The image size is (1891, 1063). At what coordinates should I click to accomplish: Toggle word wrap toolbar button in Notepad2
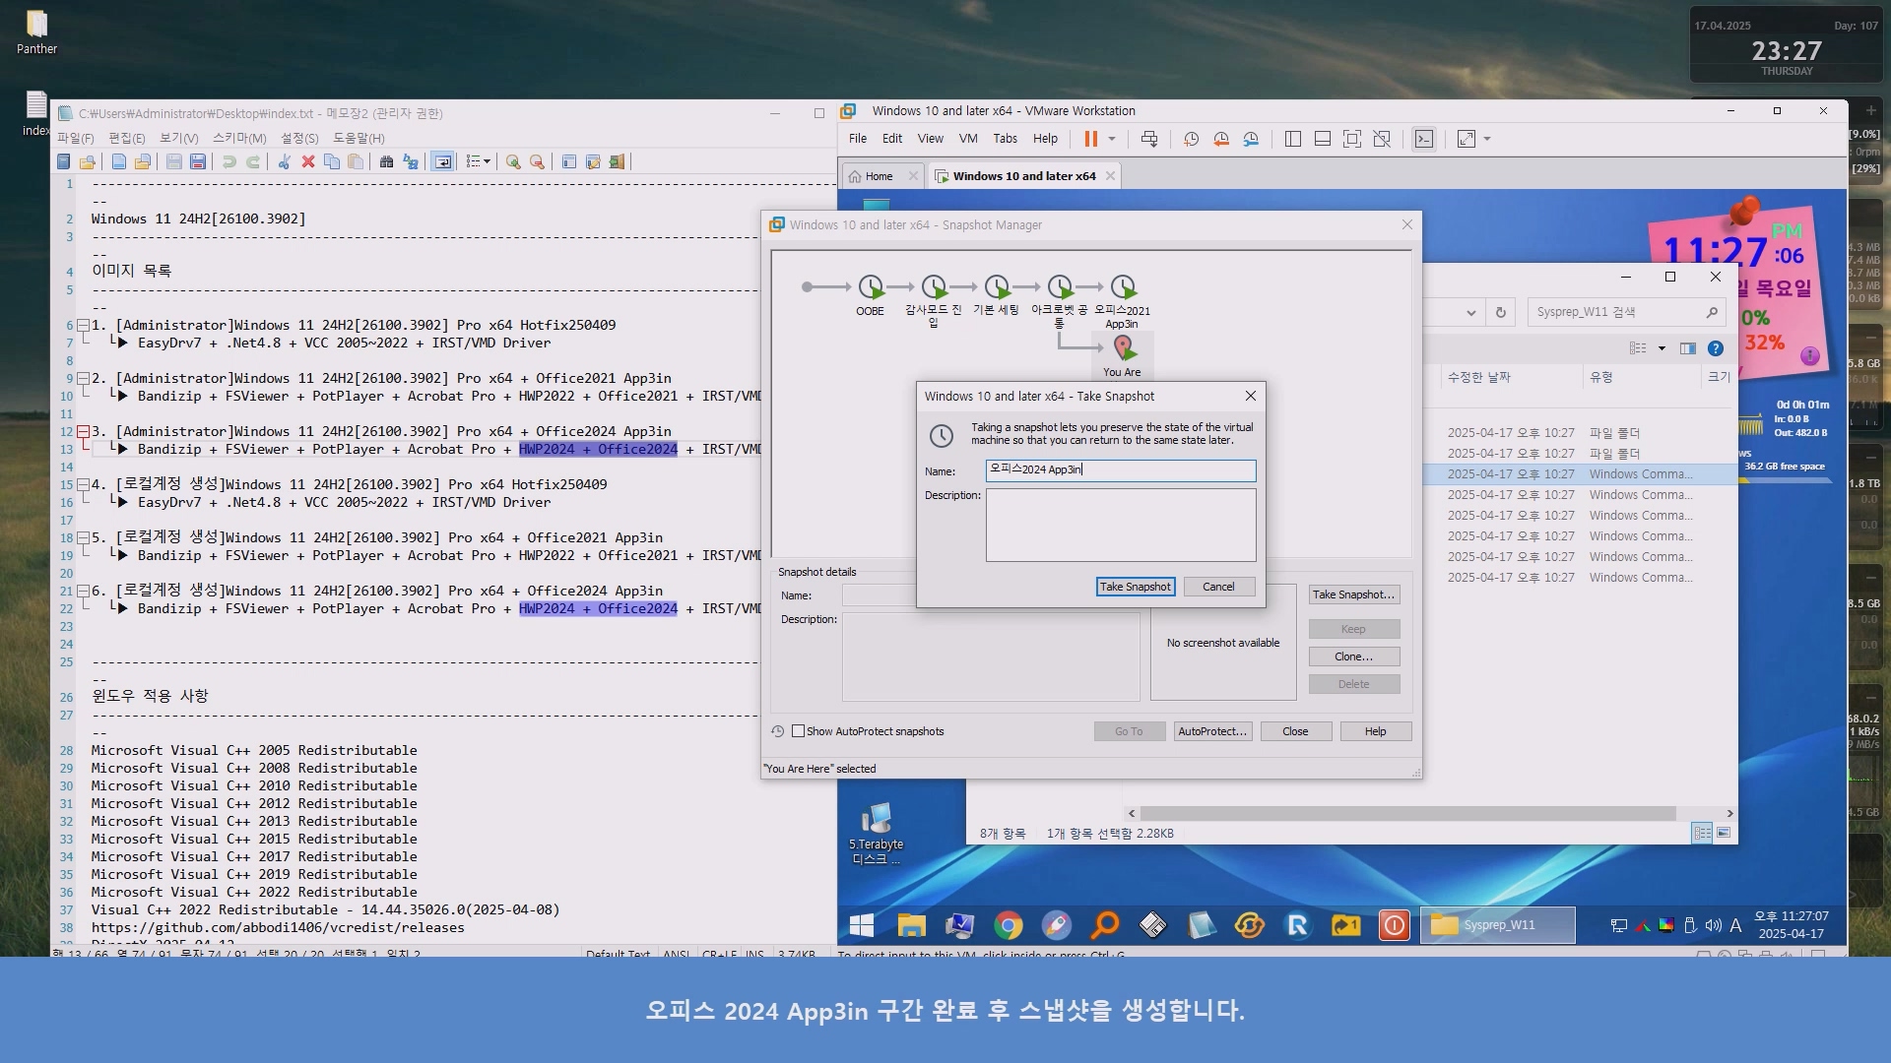pyautogui.click(x=443, y=161)
